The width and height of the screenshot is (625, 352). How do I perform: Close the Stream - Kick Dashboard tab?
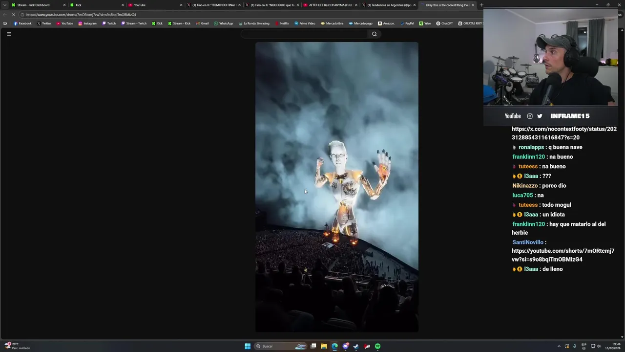pyautogui.click(x=64, y=5)
